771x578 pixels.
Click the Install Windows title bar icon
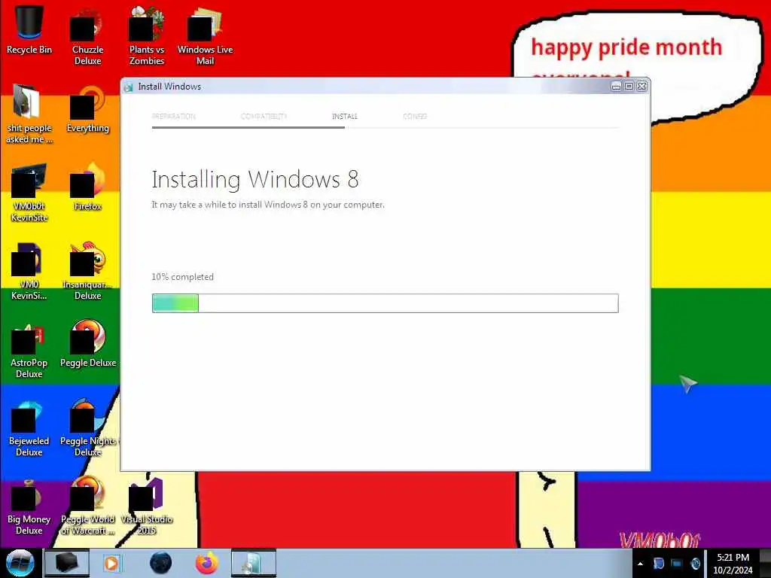tap(129, 87)
